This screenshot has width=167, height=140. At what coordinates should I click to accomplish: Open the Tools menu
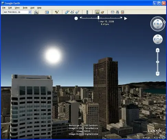point(25,8)
